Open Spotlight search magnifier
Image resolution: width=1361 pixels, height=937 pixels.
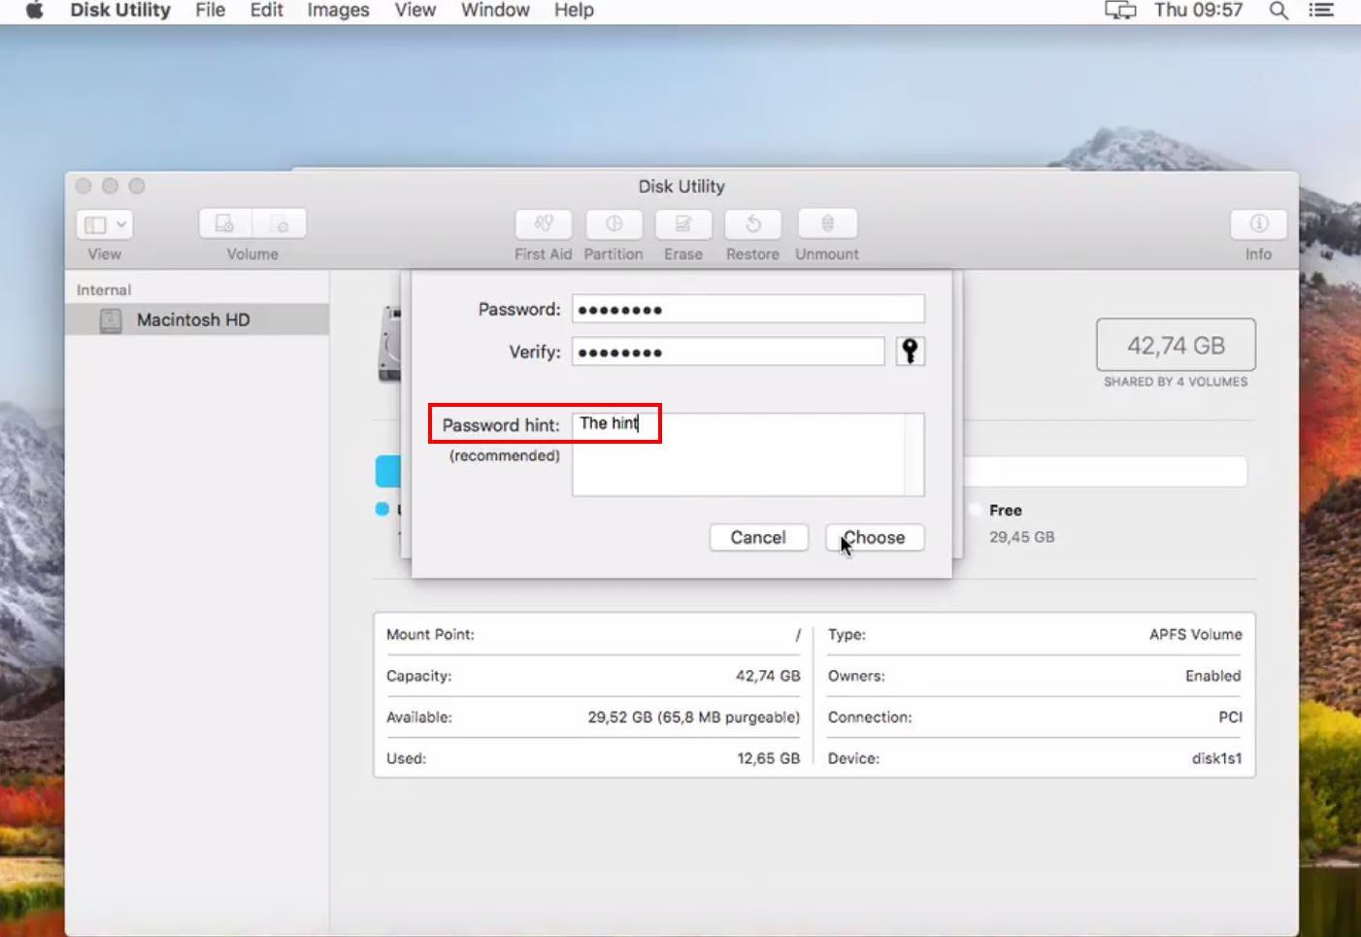[1279, 11]
